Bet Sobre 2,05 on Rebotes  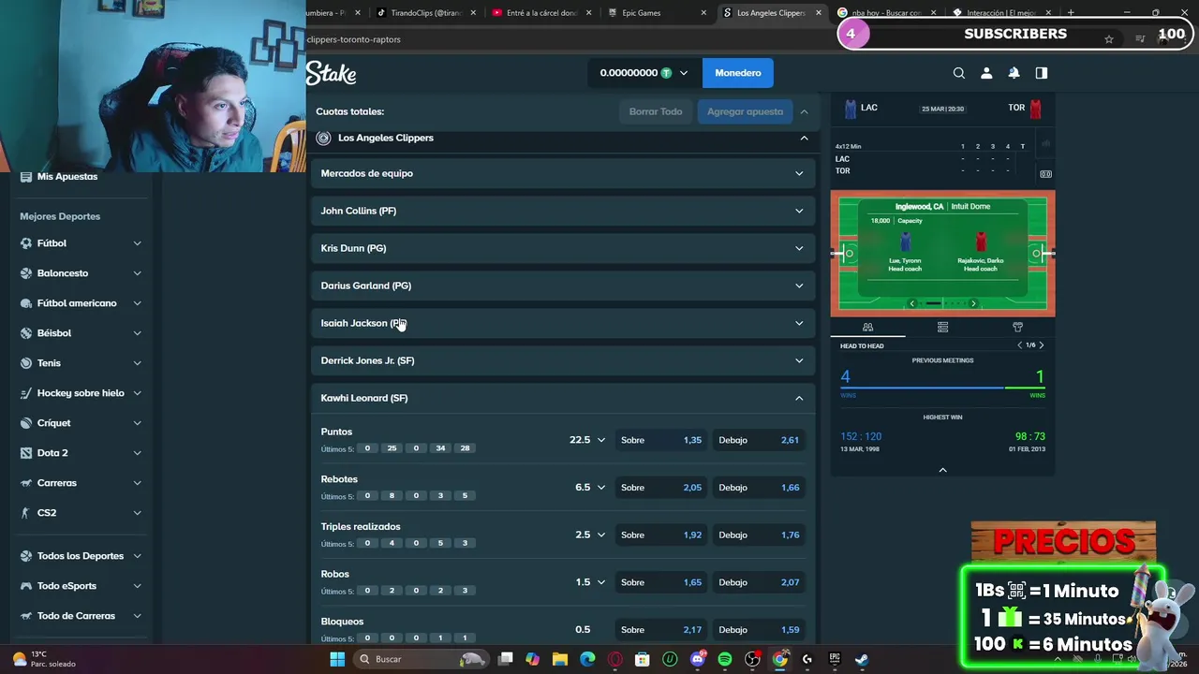click(x=661, y=488)
